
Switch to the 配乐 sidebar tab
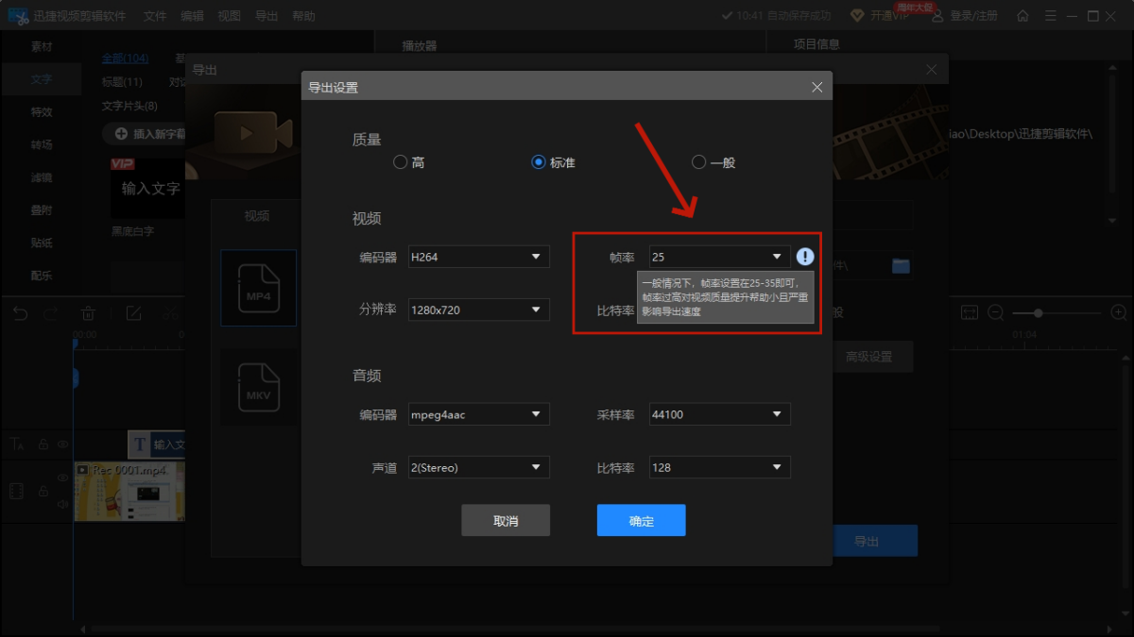[x=42, y=276]
